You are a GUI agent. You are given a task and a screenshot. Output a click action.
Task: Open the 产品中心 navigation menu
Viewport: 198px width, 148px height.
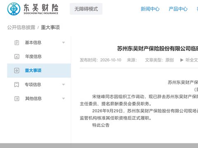[x=178, y=9]
